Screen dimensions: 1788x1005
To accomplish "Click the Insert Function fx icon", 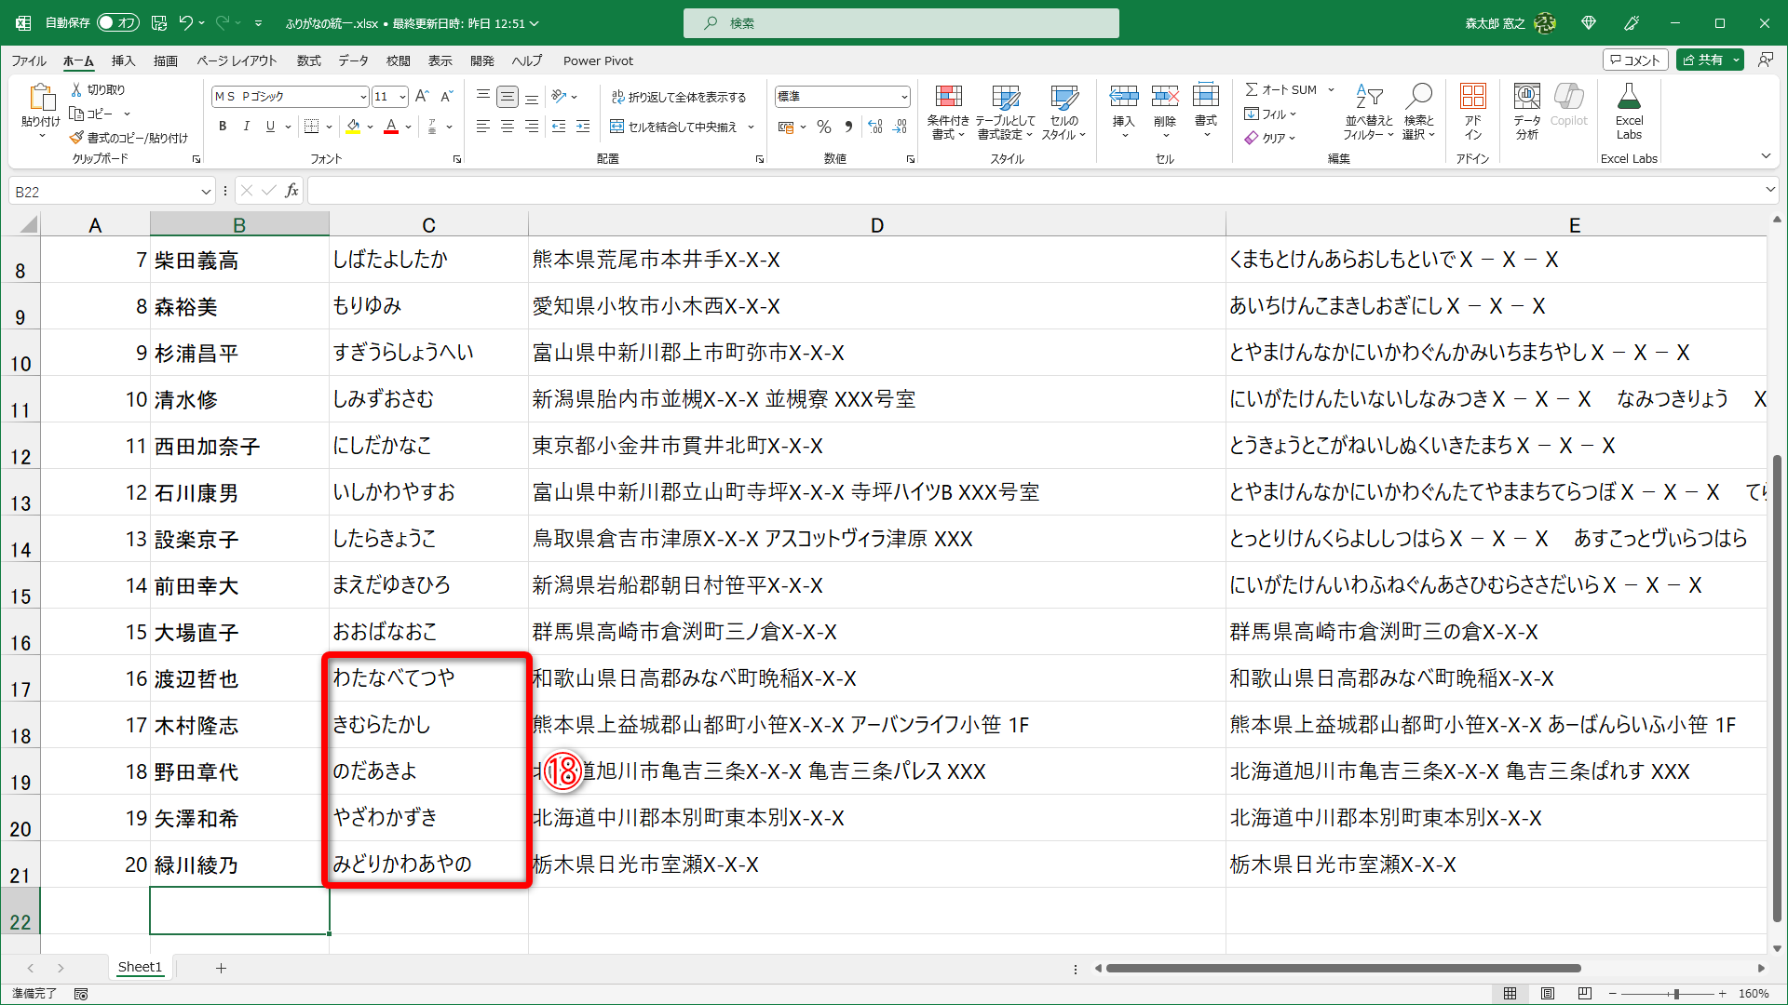I will pos(291,191).
